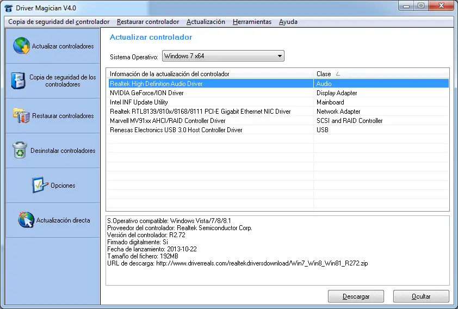
Task: Maximize the Driver Magician window
Action: 421,6
